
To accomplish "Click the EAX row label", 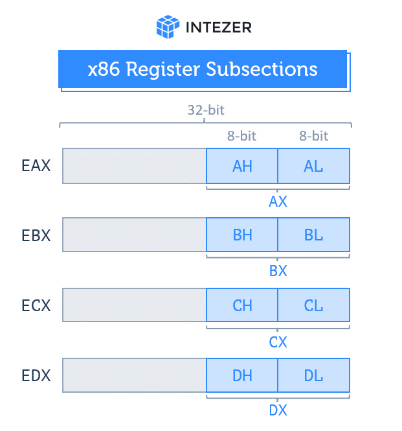I will point(36,166).
